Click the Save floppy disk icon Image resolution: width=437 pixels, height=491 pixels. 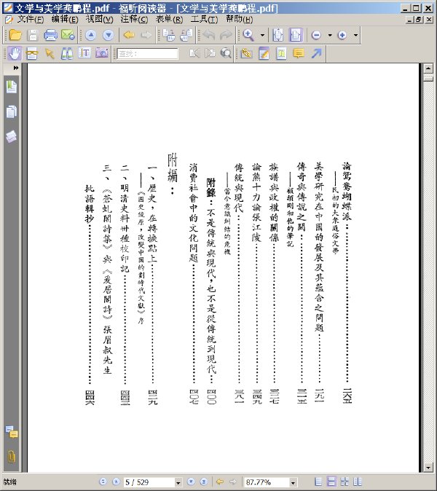tap(33, 35)
